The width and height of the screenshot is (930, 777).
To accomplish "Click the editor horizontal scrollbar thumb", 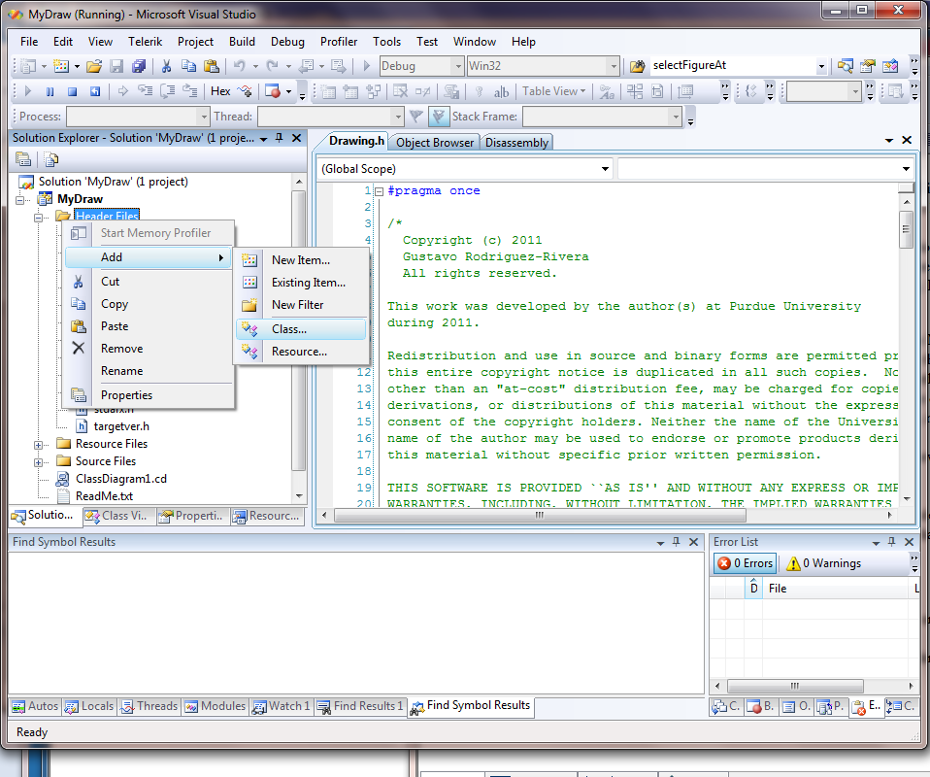I will (539, 516).
